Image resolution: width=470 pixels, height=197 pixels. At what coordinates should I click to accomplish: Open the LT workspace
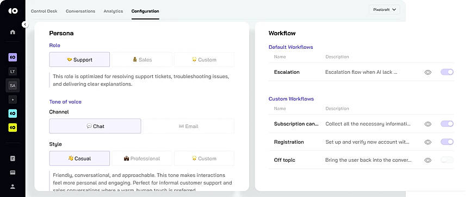tap(13, 71)
